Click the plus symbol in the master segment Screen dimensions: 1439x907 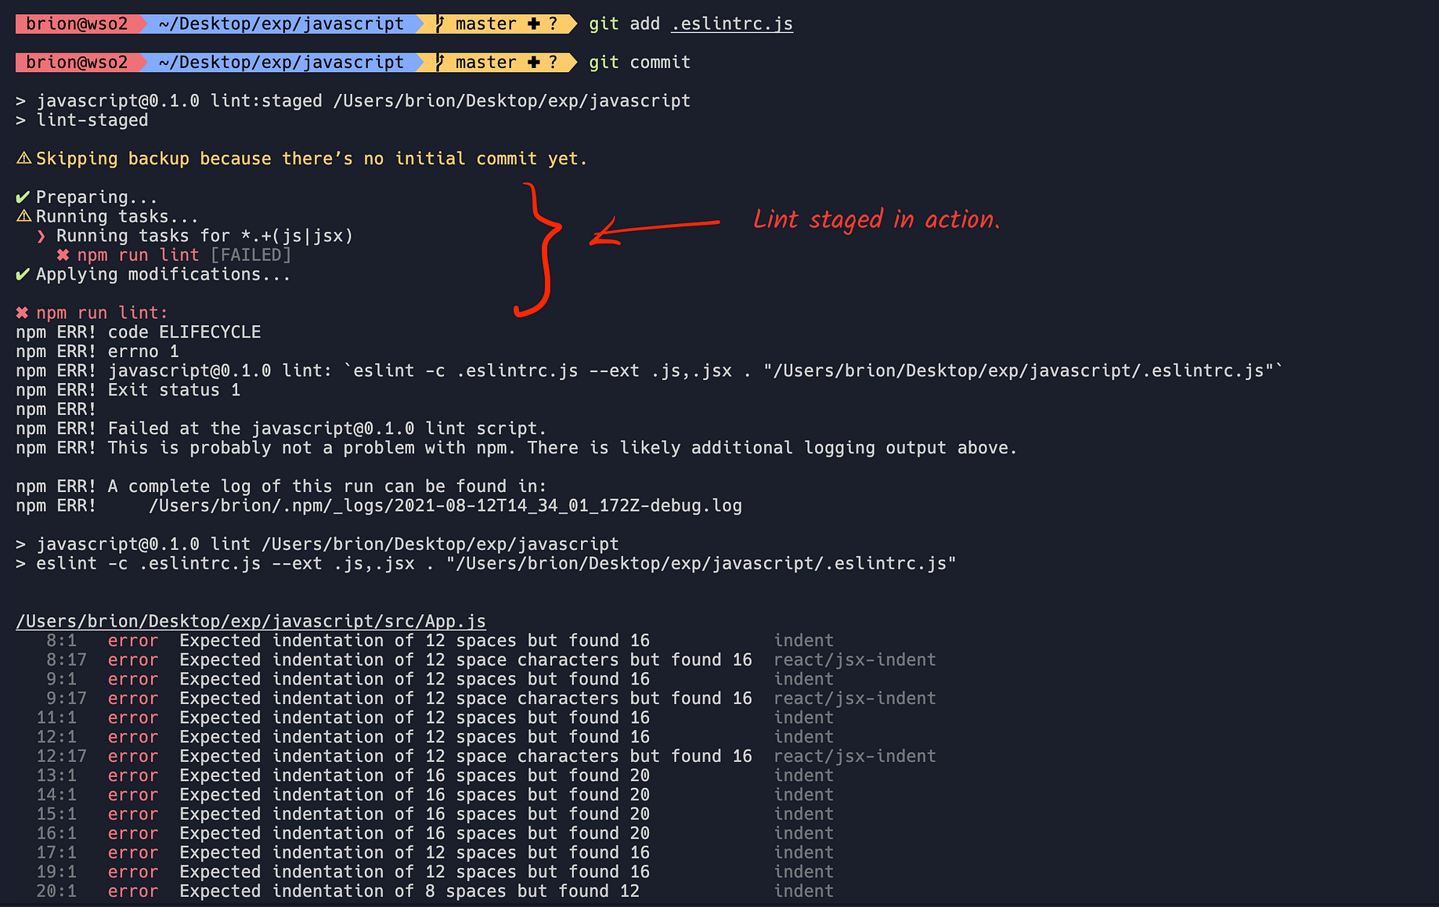click(x=535, y=23)
